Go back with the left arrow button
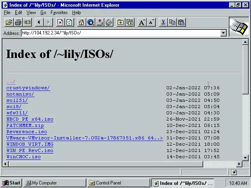 (x=39, y=22)
